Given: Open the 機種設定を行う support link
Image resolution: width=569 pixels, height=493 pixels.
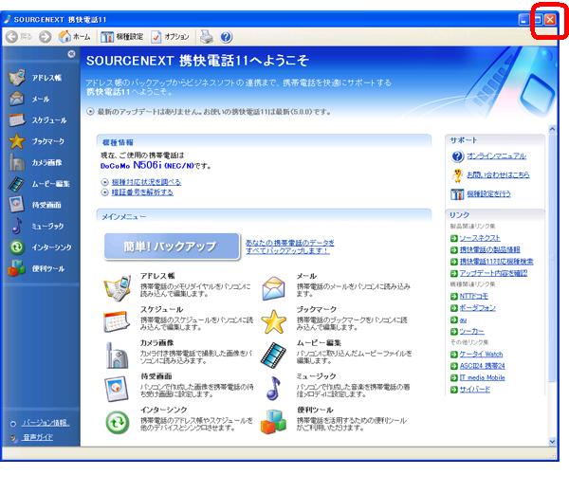Looking at the screenshot, I should (488, 193).
